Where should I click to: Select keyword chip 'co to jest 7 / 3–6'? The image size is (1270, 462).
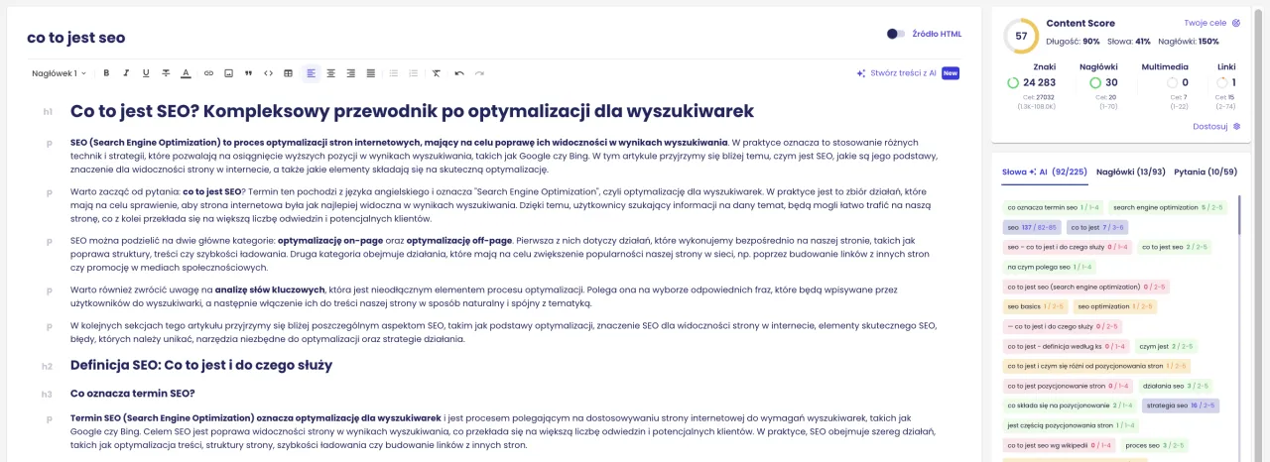pyautogui.click(x=1096, y=227)
